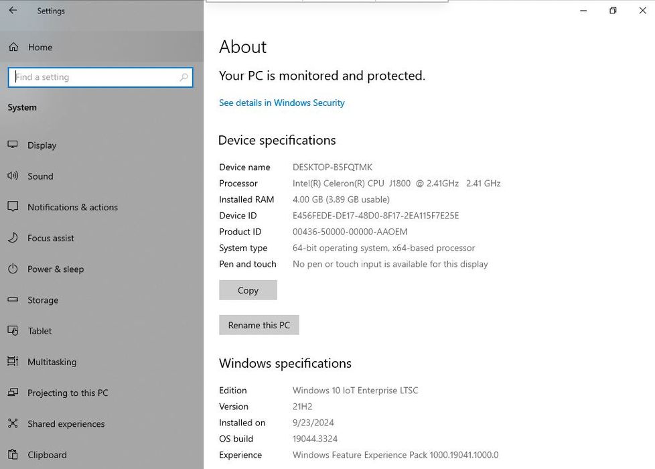Click the About page heading

pos(242,47)
